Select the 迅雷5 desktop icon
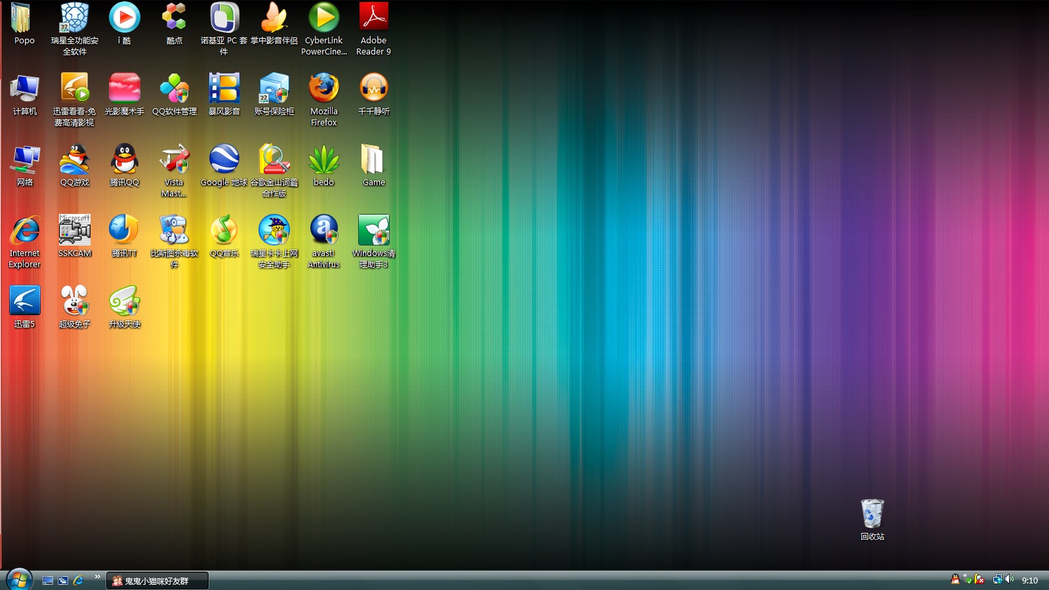The width and height of the screenshot is (1049, 590). (25, 308)
